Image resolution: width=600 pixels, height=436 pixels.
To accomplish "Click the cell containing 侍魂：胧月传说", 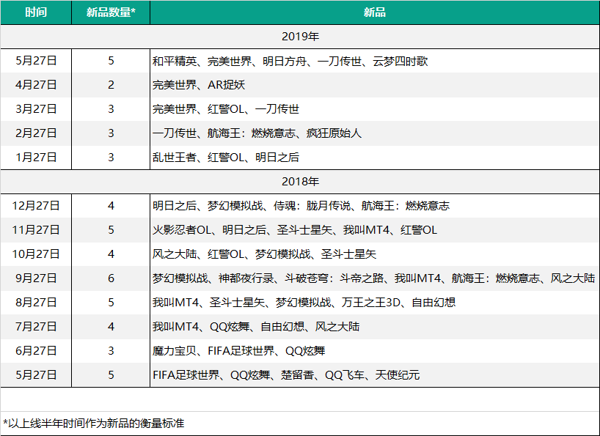I will [x=375, y=206].
